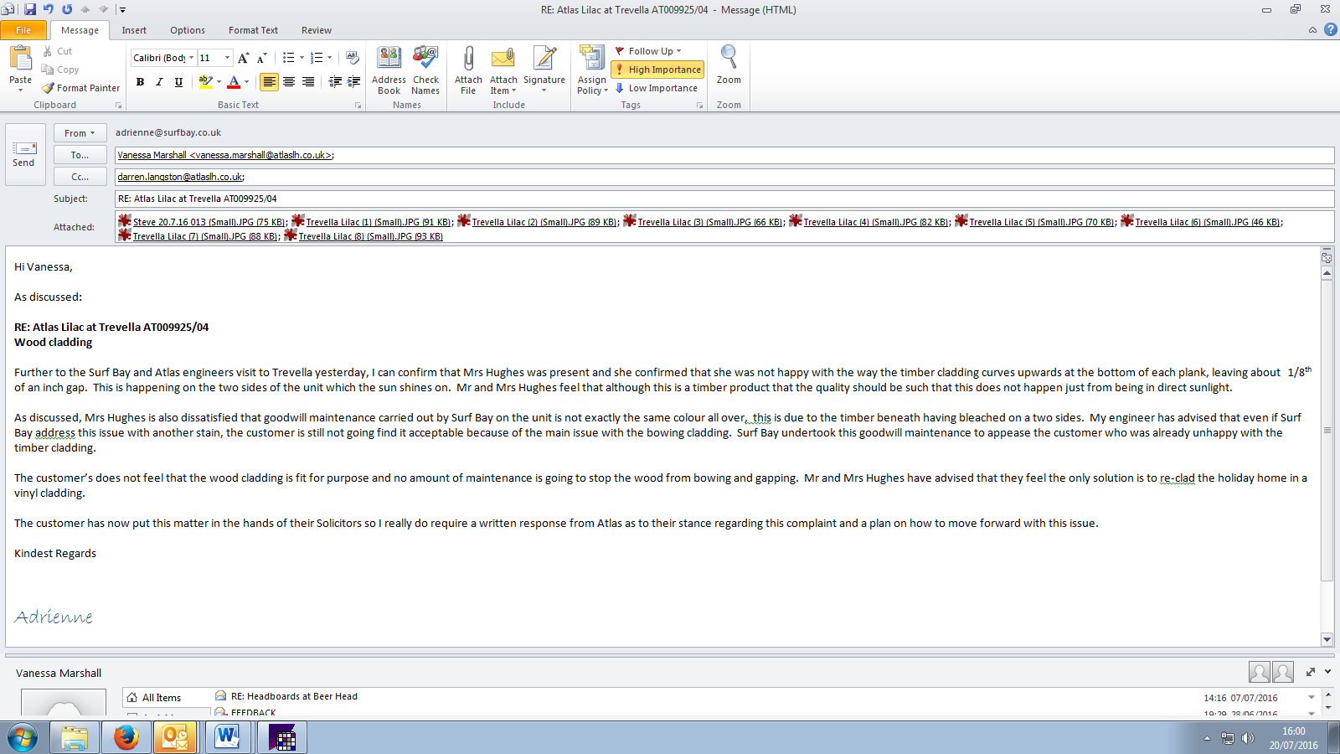This screenshot has height=754, width=1340.
Task: Undo the last action in the toolbar
Action: pyautogui.click(x=49, y=9)
